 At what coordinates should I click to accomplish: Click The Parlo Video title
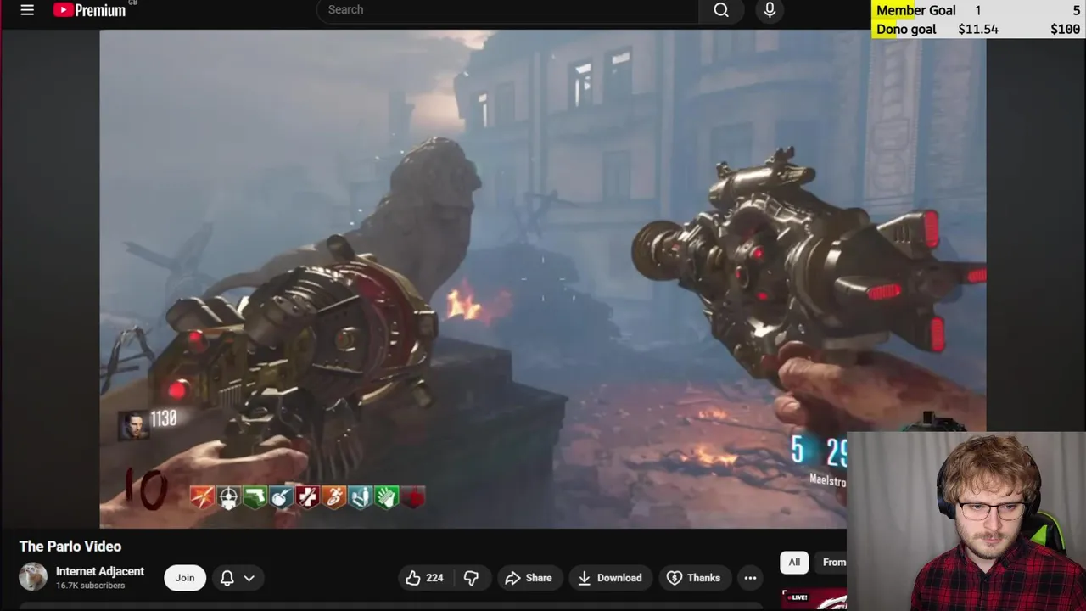[x=70, y=547]
